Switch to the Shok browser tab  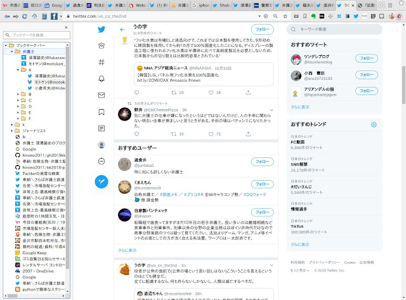tap(222, 5)
